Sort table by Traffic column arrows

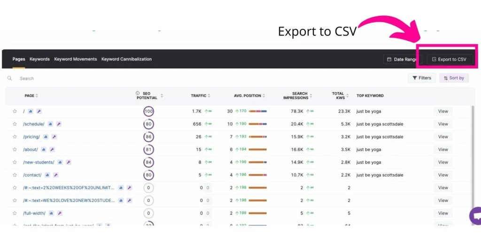click(209, 96)
